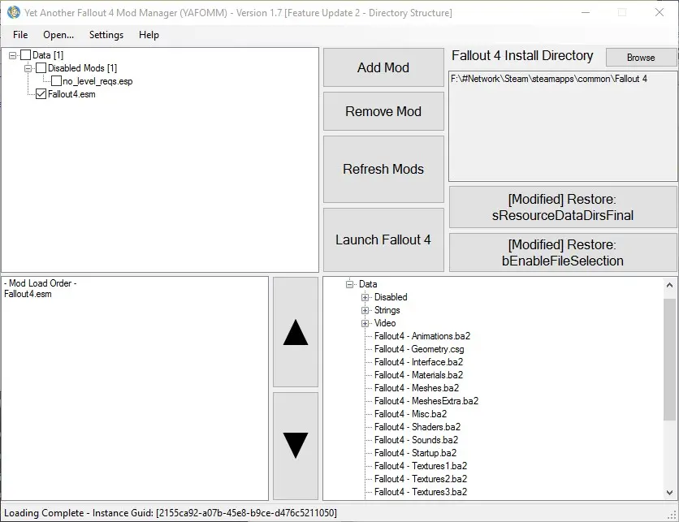This screenshot has height=522, width=679.
Task: Select the Fallout4.esm label in mod tree
Action: pyautogui.click(x=71, y=94)
